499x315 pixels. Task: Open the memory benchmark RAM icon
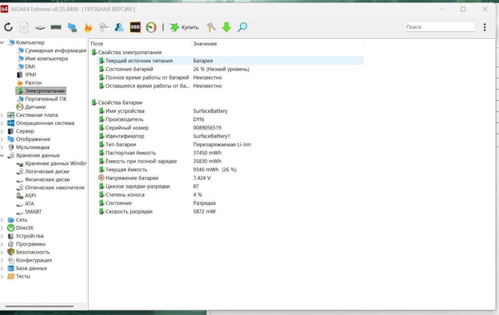(56, 27)
